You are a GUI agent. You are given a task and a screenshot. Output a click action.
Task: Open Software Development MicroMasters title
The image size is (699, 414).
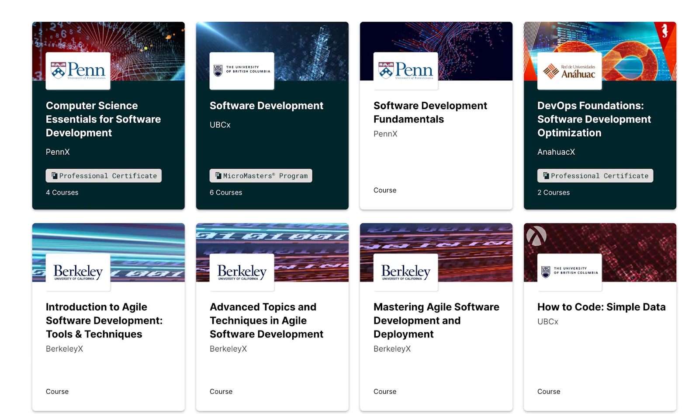(266, 106)
